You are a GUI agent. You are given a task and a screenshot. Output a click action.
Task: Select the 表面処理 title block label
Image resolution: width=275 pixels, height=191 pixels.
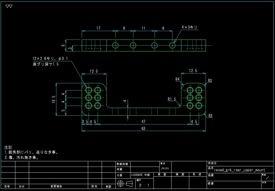[x=122, y=164]
